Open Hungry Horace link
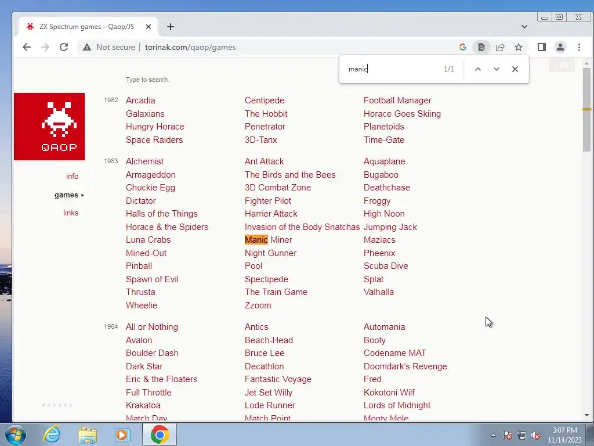 (155, 127)
